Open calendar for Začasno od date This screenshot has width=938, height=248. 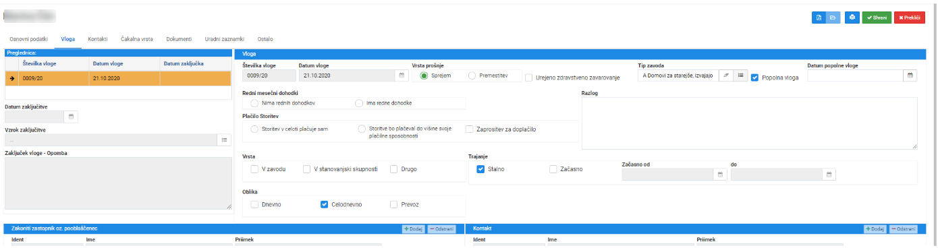[720, 175]
